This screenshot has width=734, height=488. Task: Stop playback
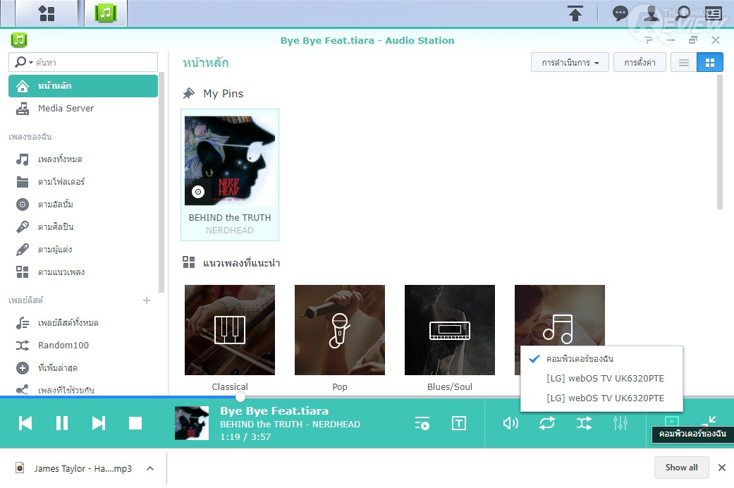click(x=135, y=423)
